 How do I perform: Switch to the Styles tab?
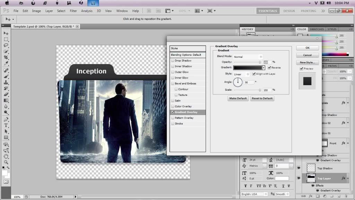point(332,29)
